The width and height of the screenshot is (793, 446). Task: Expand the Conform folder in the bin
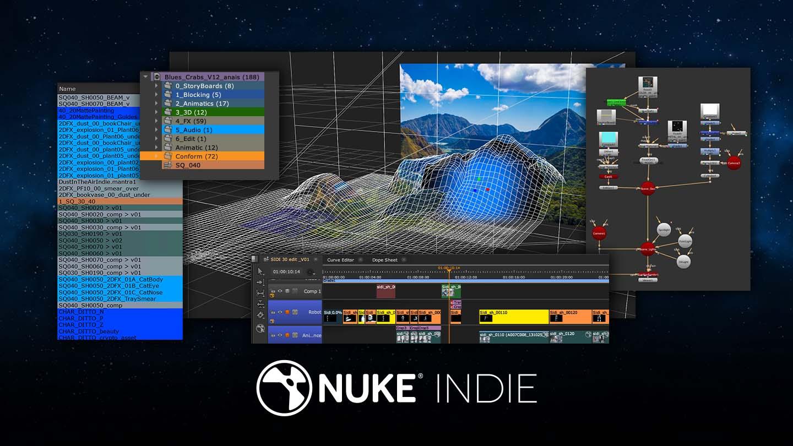[x=156, y=156]
